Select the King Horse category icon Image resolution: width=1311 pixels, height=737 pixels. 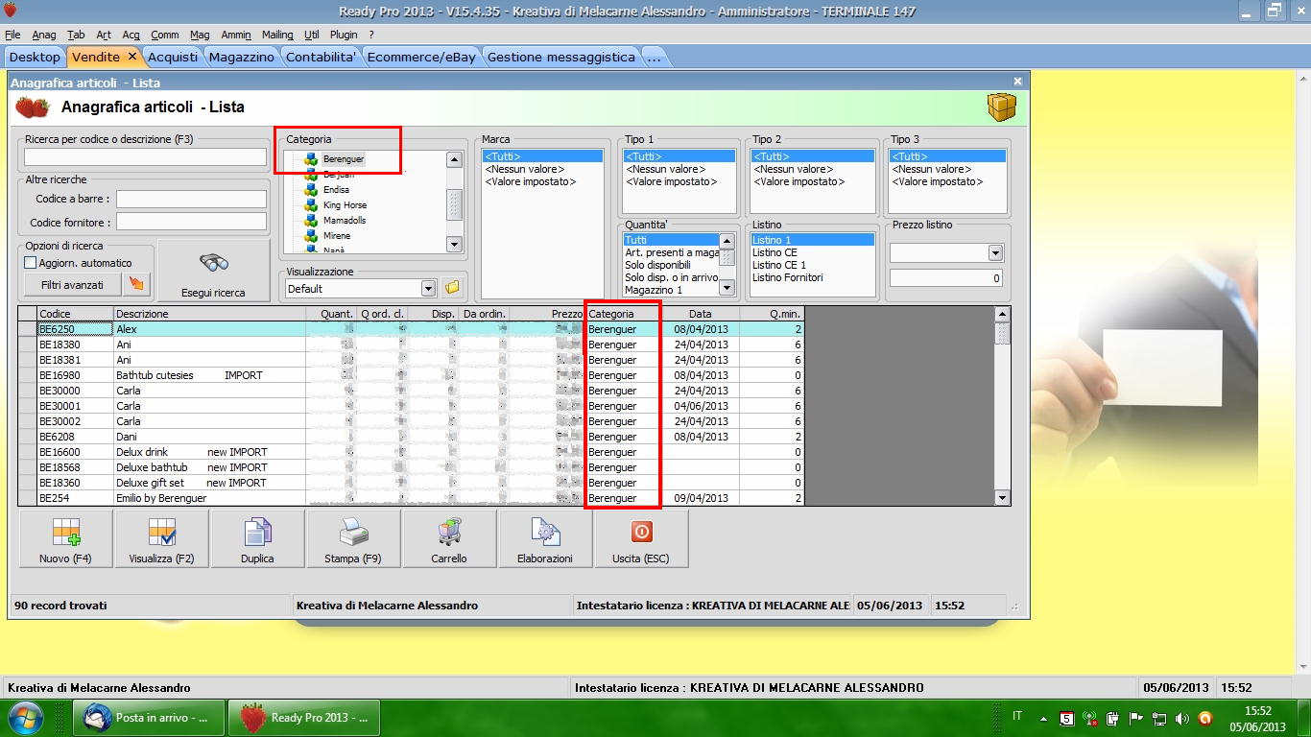click(311, 205)
